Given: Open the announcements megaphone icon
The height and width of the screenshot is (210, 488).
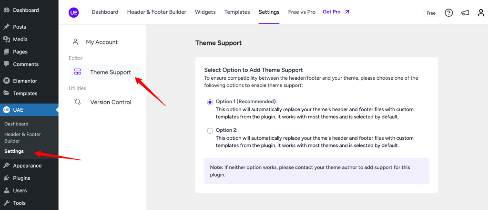Looking at the screenshot, I should (x=465, y=13).
